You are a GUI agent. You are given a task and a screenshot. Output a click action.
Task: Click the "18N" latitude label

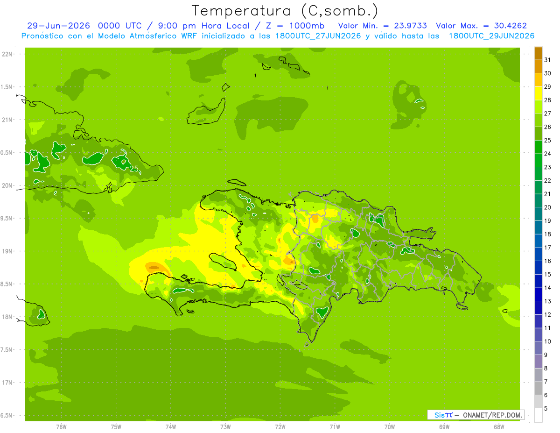7,317
